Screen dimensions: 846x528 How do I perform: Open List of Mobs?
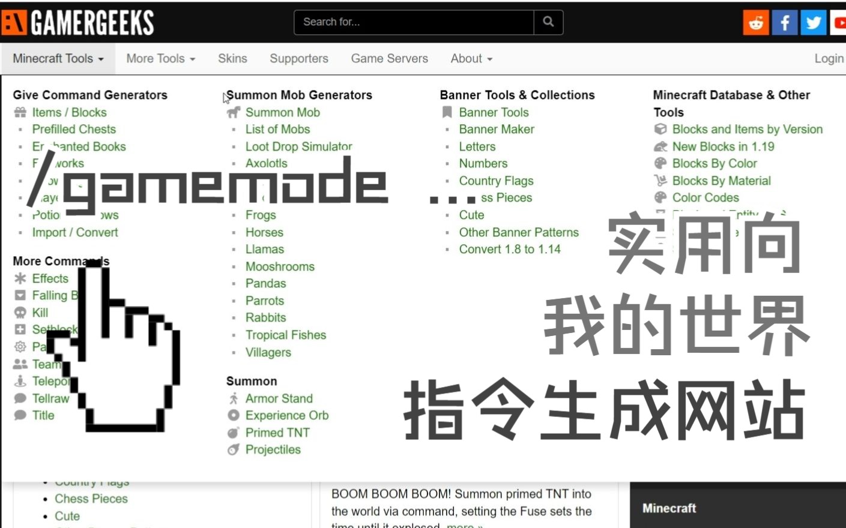click(277, 129)
